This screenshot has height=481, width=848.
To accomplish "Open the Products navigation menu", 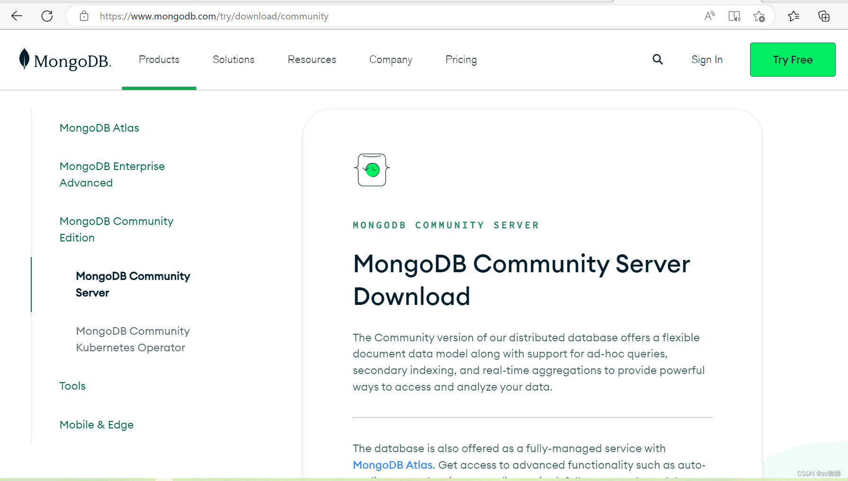I will click(x=159, y=59).
